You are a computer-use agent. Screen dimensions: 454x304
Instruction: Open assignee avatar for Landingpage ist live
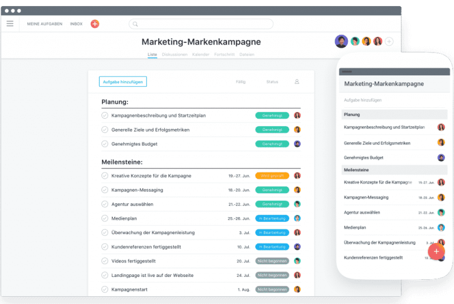point(298,275)
